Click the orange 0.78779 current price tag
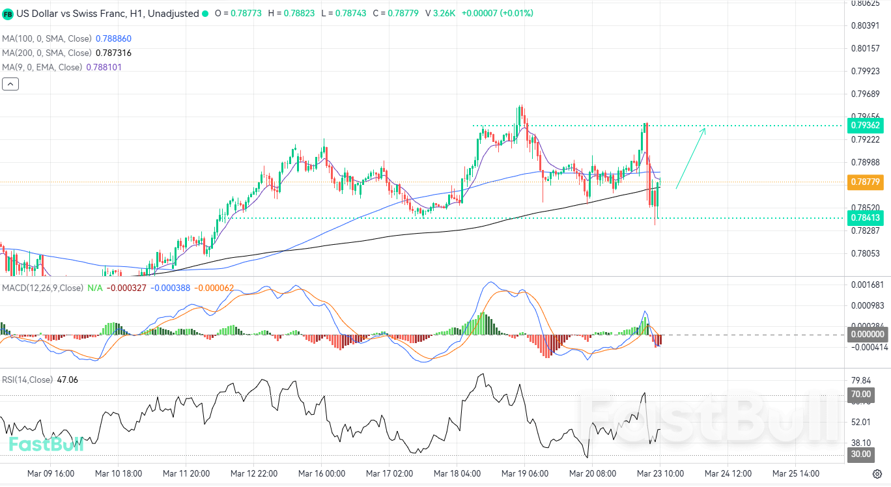 click(865, 182)
